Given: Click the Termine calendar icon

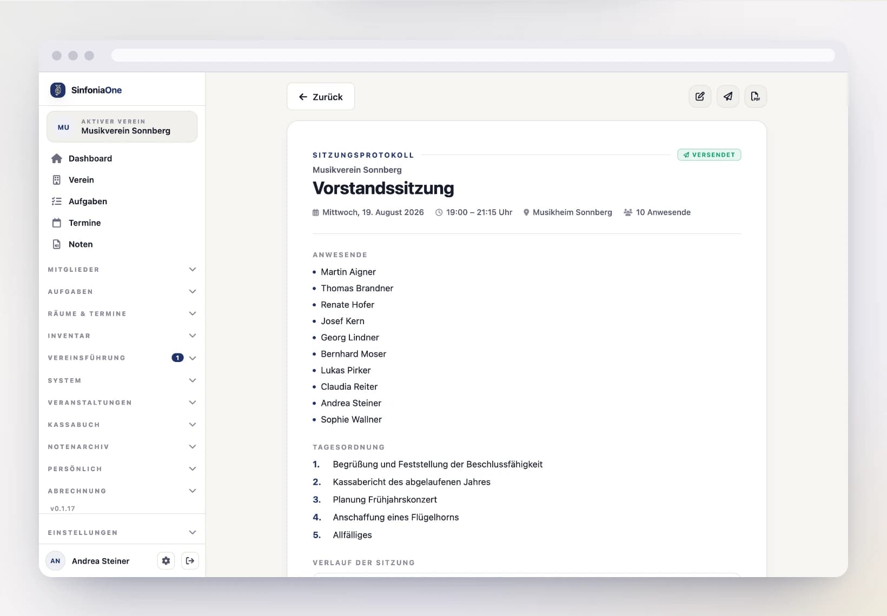Looking at the screenshot, I should pos(57,223).
